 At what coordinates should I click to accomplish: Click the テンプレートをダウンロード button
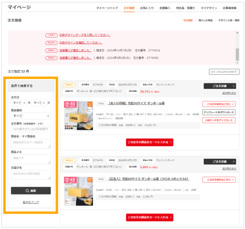(219, 112)
